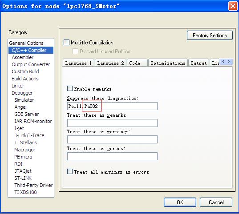Toggle Treat all warnings as errors
Image resolution: width=239 pixels, height=214 pixels.
click(70, 171)
